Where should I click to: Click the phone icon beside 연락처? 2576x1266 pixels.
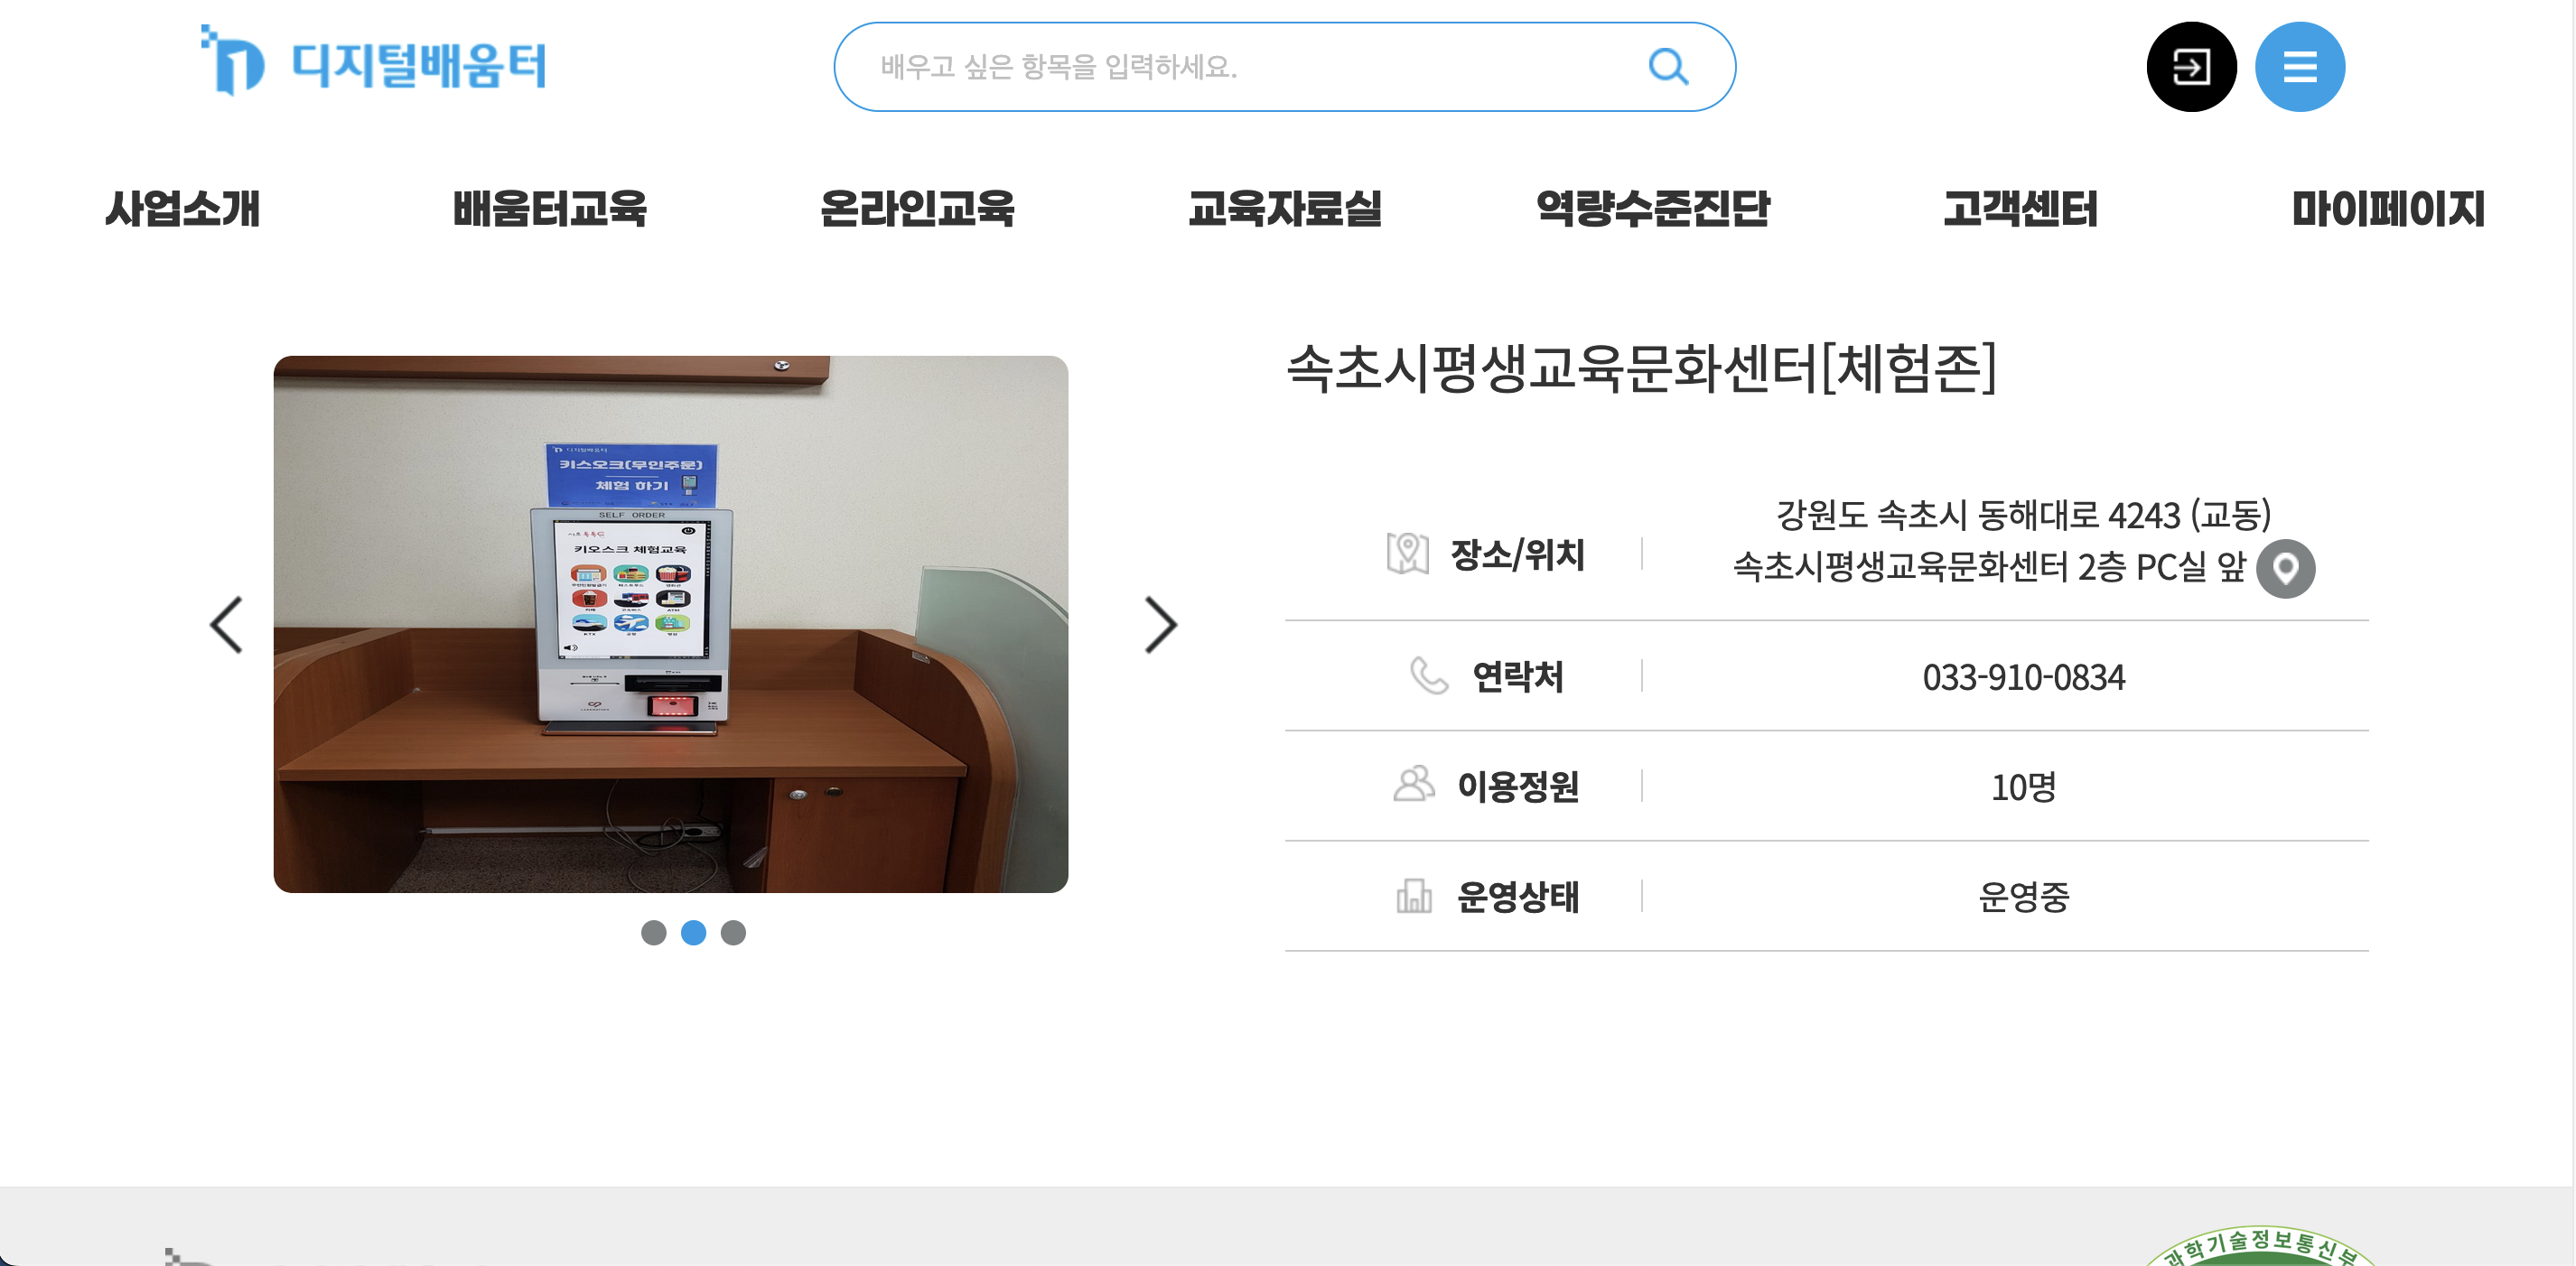1428,676
